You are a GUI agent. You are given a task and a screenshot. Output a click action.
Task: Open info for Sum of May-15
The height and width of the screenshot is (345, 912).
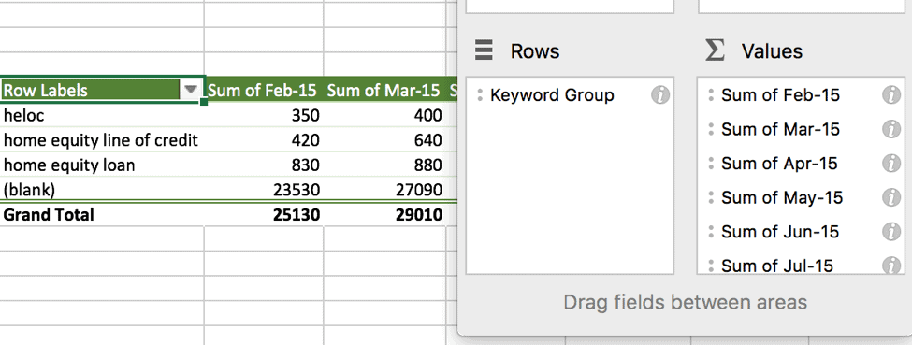[891, 198]
